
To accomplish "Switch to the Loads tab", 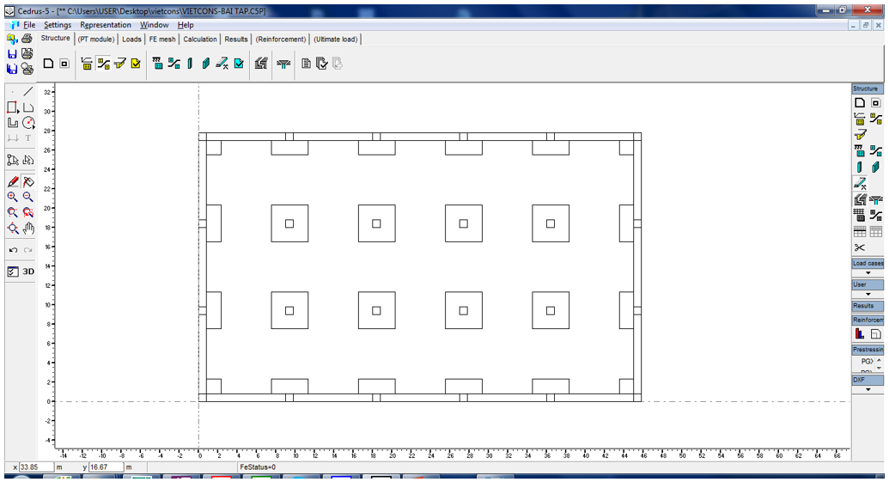I will 131,40.
